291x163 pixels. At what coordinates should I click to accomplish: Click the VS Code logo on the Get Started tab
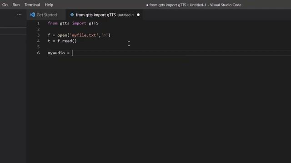pyautogui.click(x=32, y=15)
